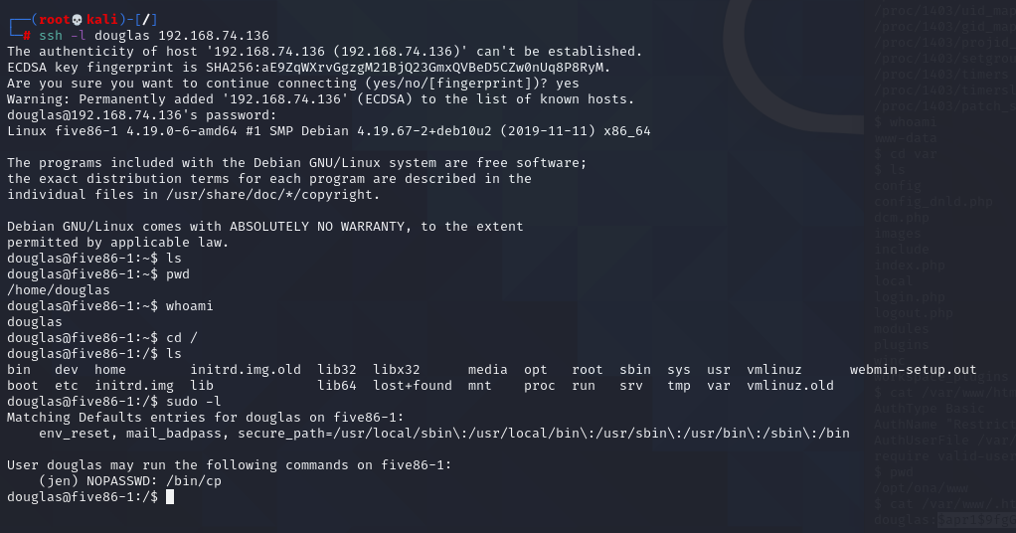This screenshot has width=1016, height=533.
Task: Click the root directory in the ls output
Action: click(588, 370)
